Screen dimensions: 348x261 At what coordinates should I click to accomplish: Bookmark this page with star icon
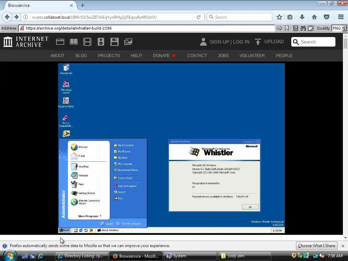pyautogui.click(x=279, y=17)
